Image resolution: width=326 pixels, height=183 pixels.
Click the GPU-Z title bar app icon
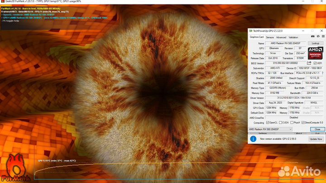(250, 30)
